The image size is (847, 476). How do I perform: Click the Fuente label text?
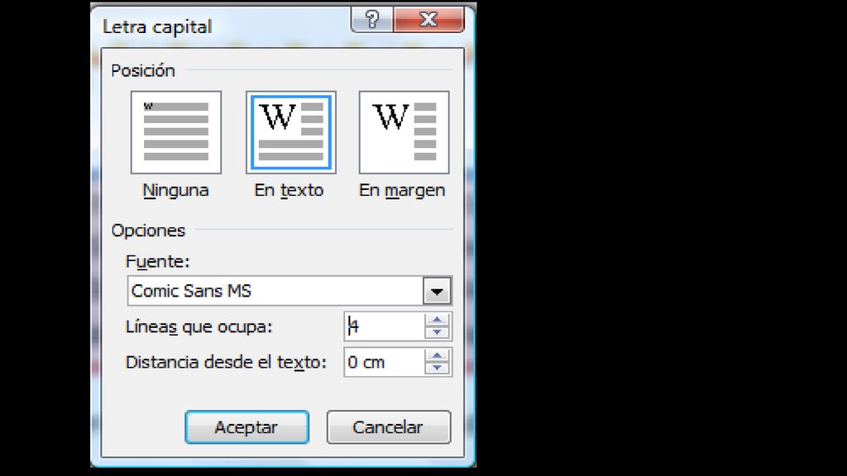(158, 262)
